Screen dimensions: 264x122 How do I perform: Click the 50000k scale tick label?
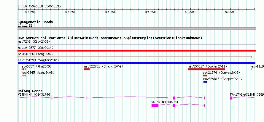[230, 12]
